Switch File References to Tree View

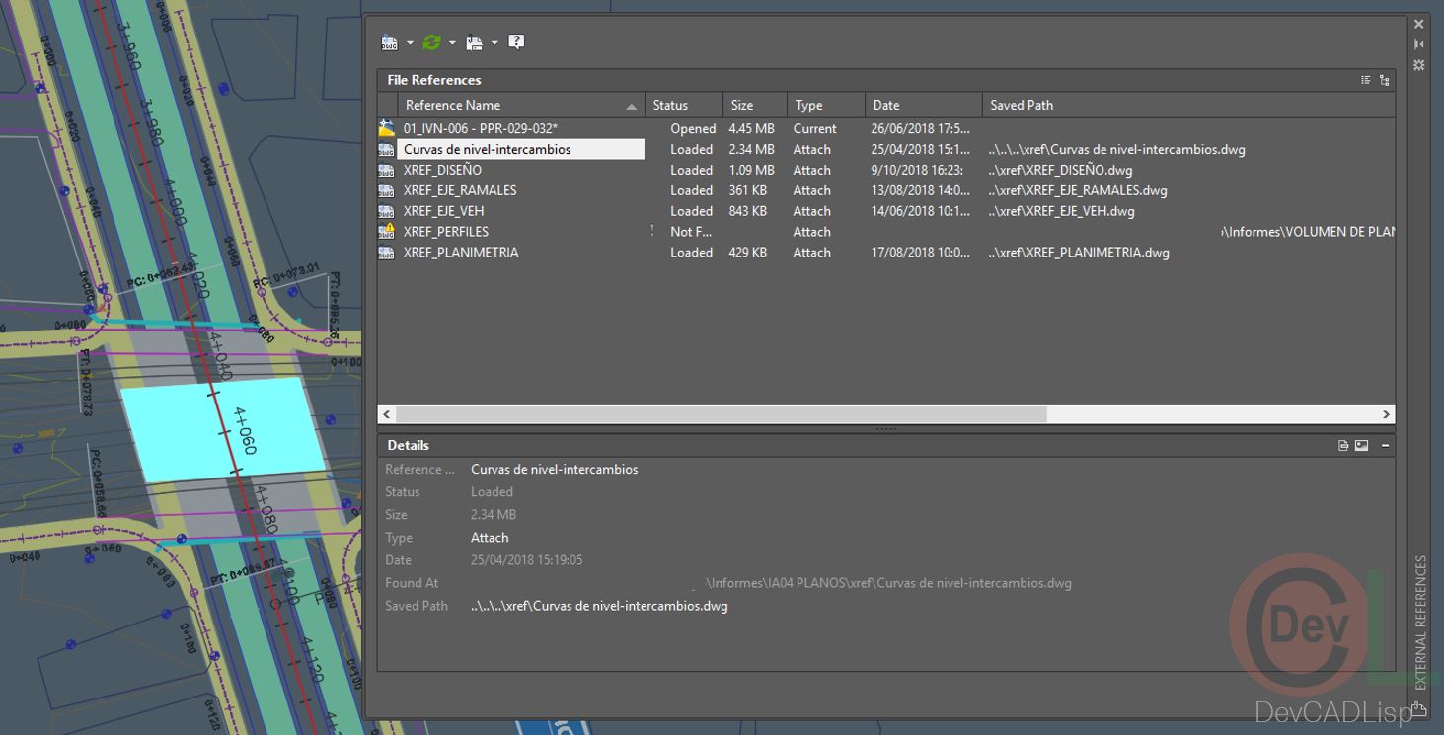pos(1385,80)
